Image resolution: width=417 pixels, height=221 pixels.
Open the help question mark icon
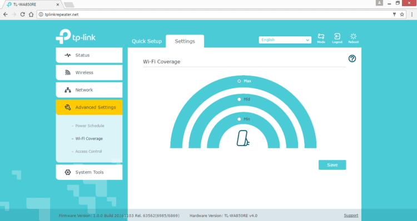pyautogui.click(x=352, y=59)
